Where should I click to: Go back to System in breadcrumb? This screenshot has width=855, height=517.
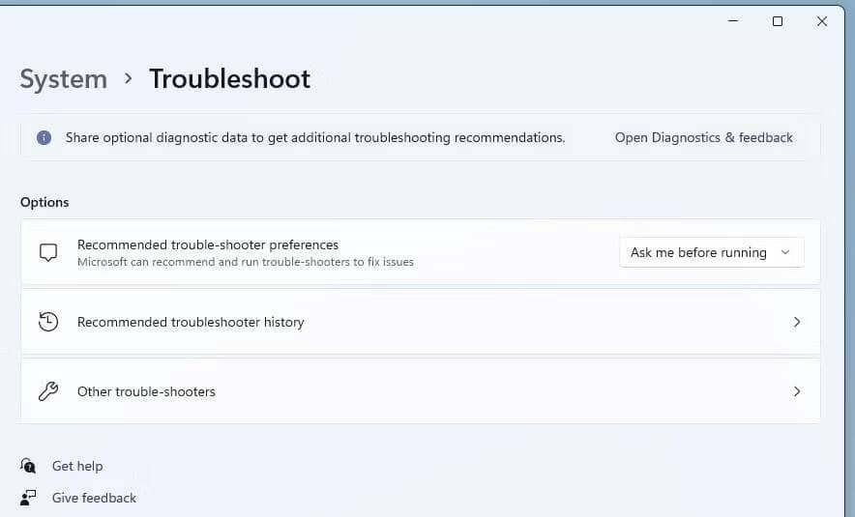64,79
